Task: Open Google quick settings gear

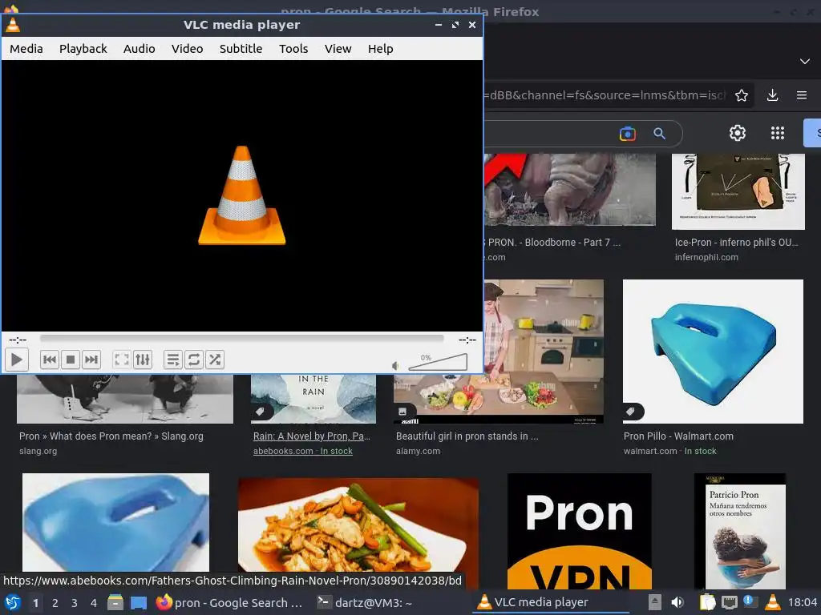Action: 738,133
